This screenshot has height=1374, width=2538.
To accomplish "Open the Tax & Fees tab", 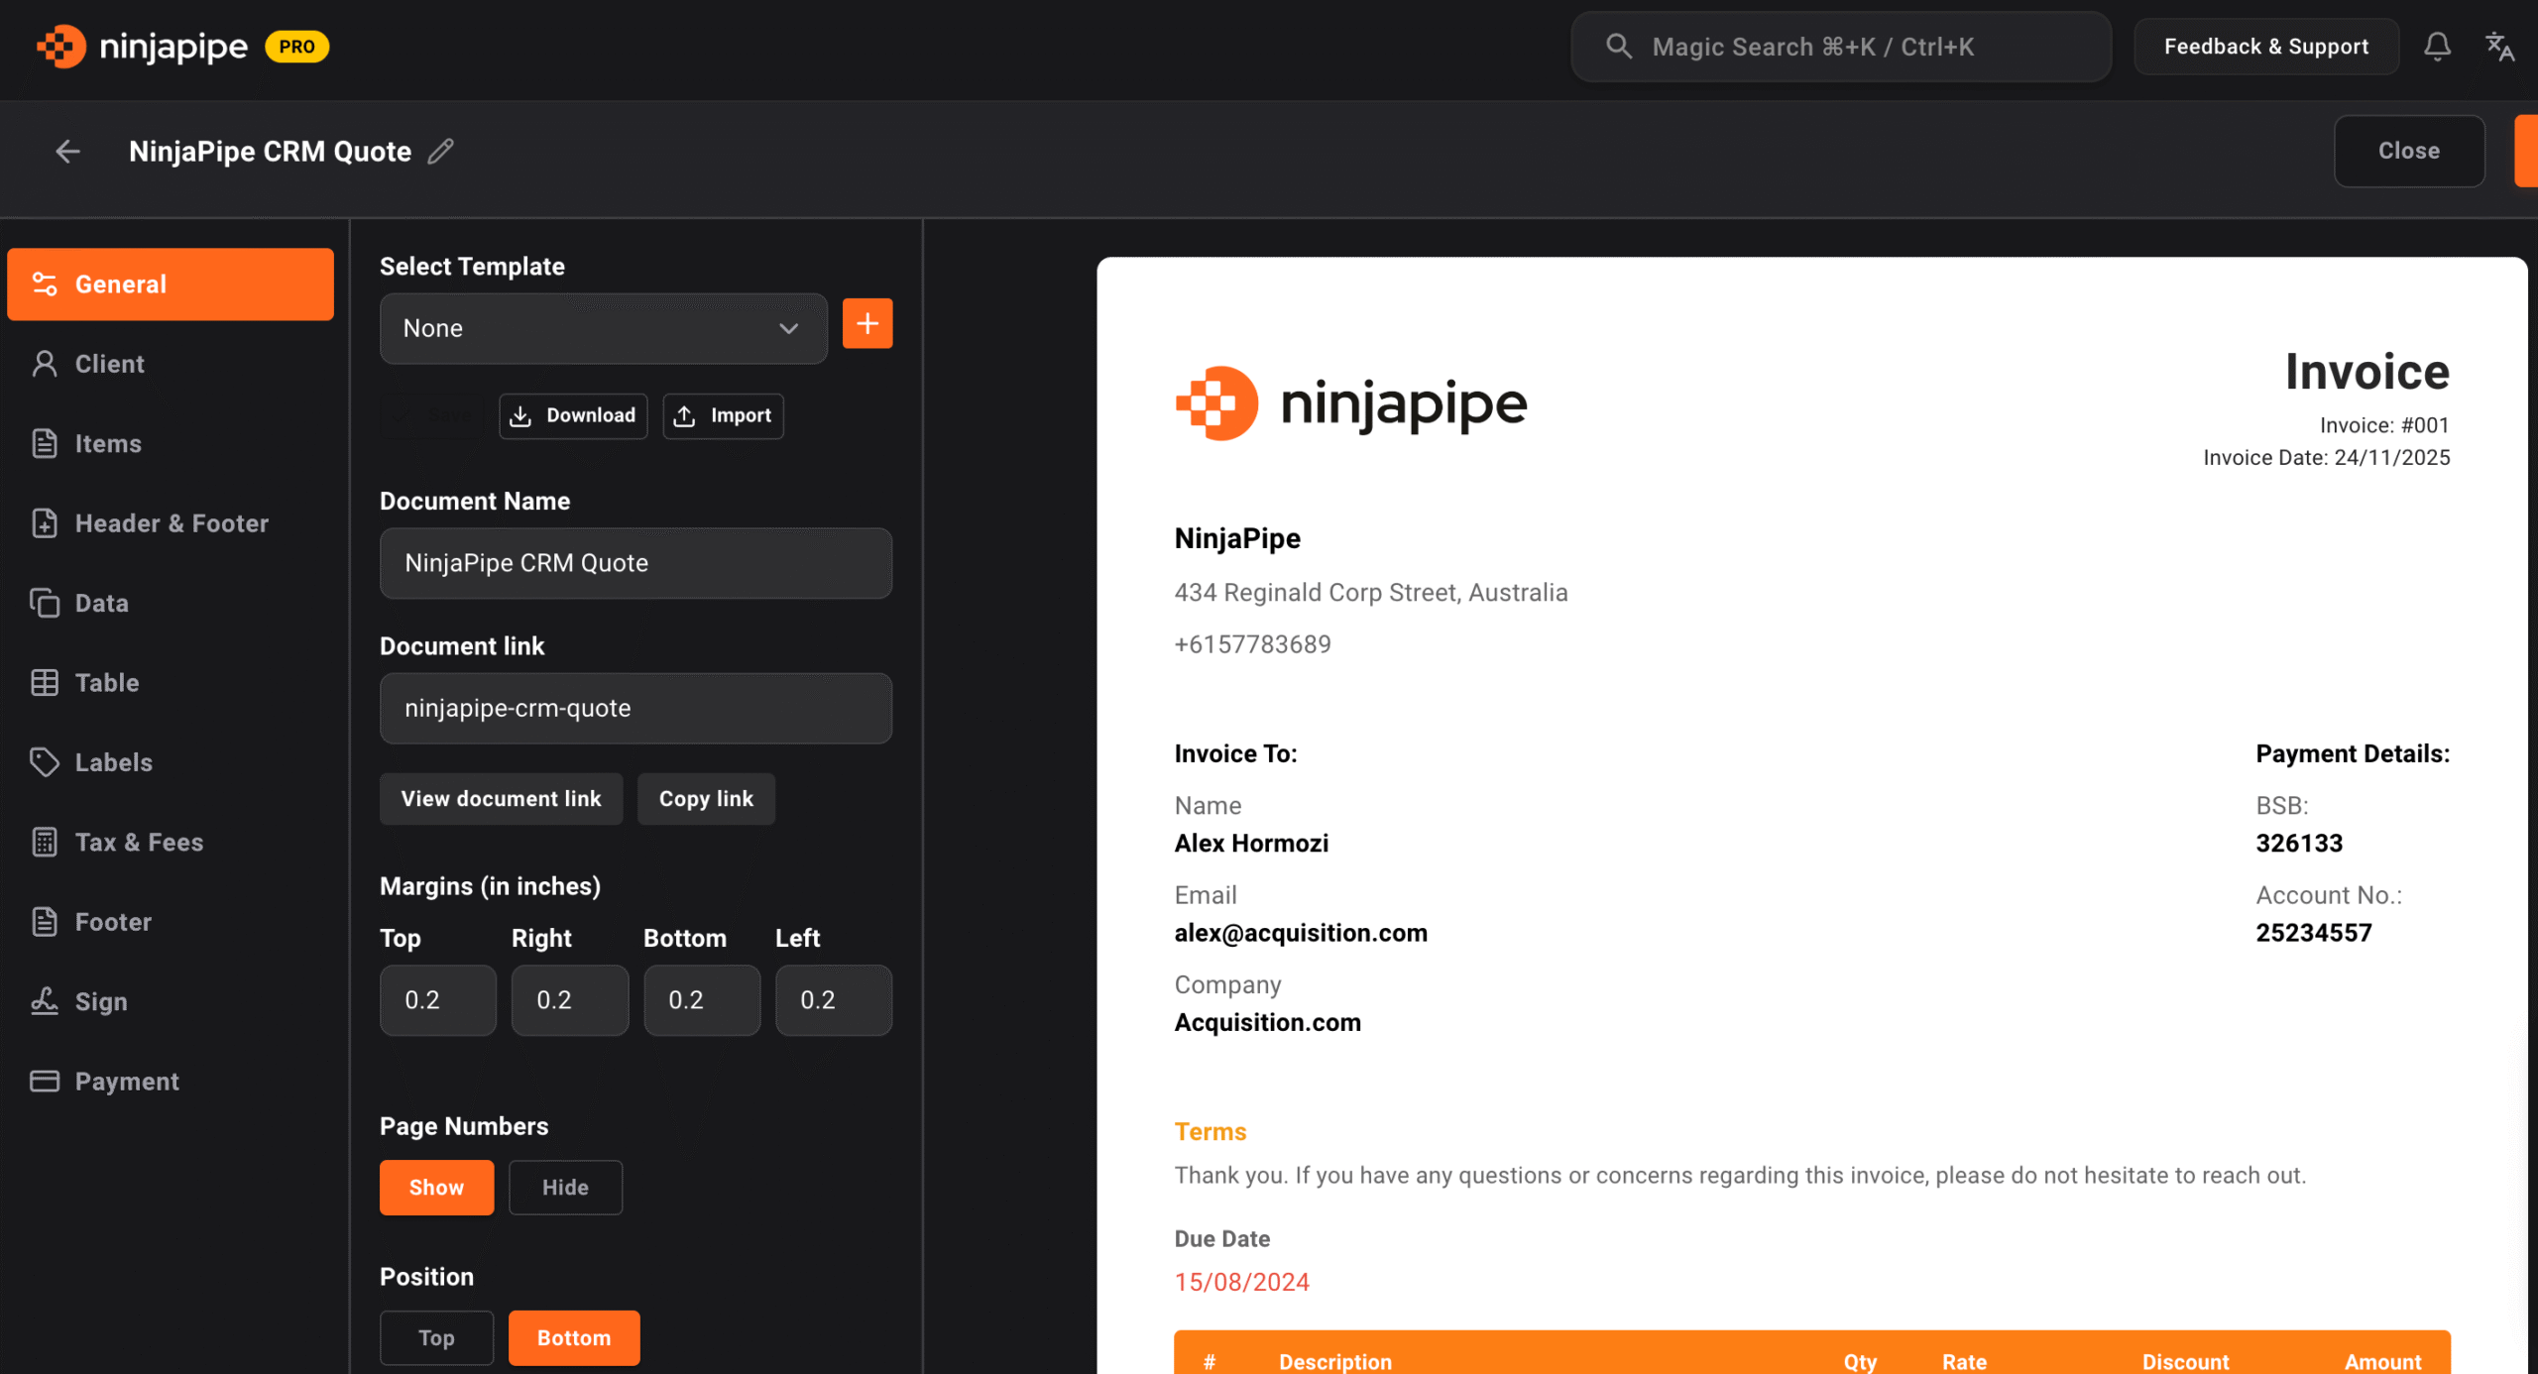I will 139,842.
